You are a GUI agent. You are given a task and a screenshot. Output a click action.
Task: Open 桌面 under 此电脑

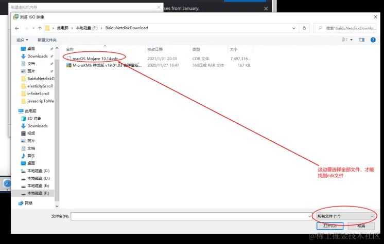(x=31, y=163)
